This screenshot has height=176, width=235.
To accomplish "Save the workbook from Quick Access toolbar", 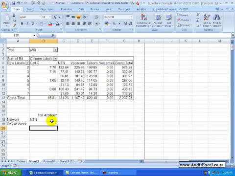I will click(x=14, y=3).
